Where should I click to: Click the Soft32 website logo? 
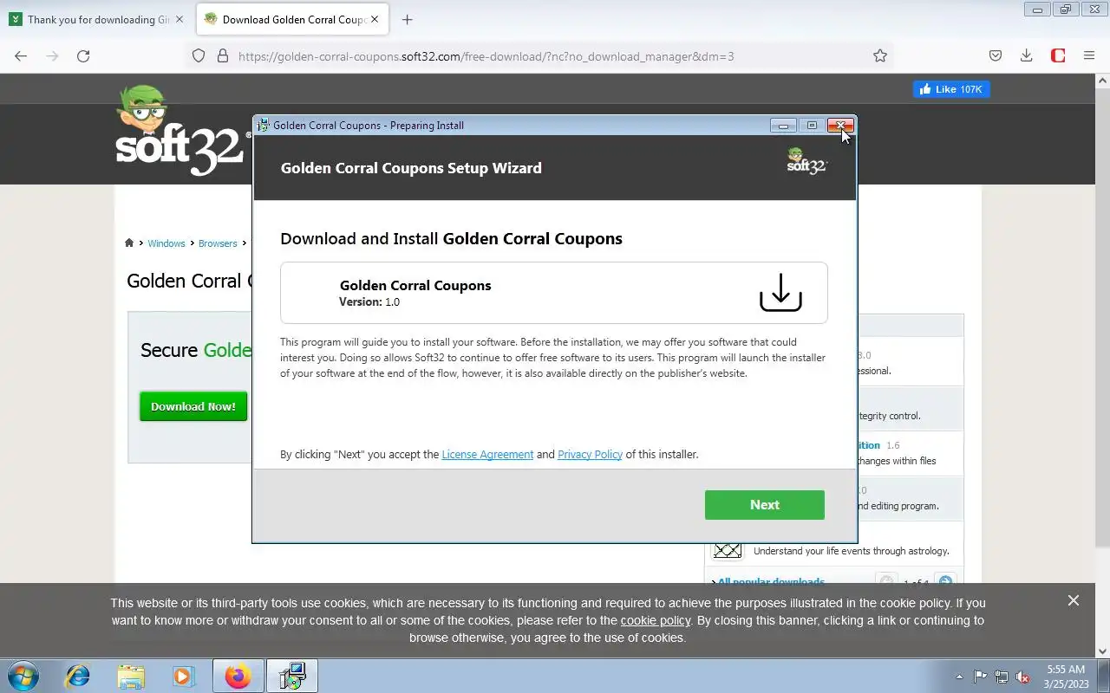pos(180,132)
